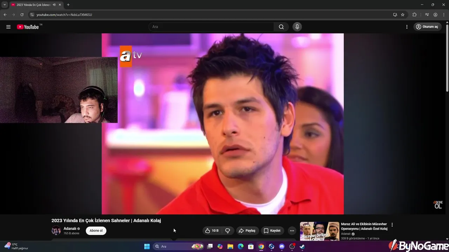
Task: Click the search magnifier button on YouTube
Action: pyautogui.click(x=281, y=27)
